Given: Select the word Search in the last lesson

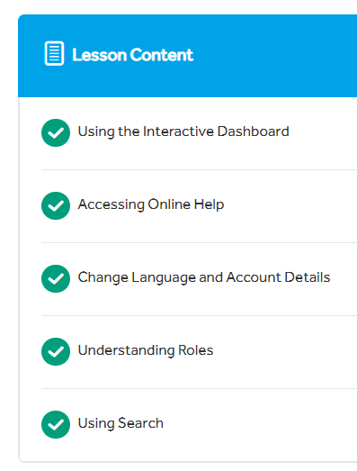Looking at the screenshot, I should pos(140,423).
